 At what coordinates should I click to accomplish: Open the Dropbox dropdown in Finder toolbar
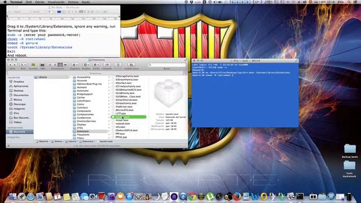pyautogui.click(x=86, y=65)
